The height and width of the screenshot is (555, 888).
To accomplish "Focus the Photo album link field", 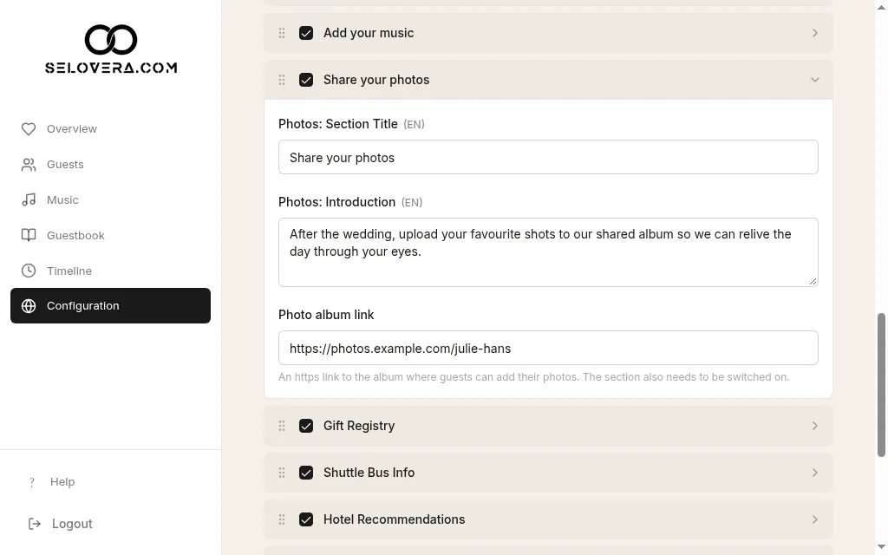I will (548, 349).
